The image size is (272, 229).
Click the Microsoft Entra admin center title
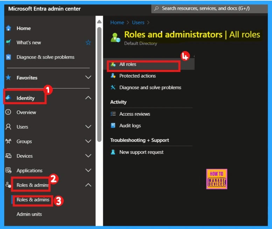[44, 9]
